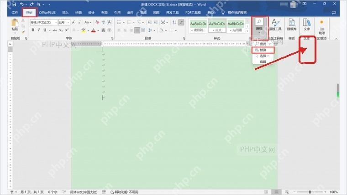Toggle Bold formatting

pos(33,30)
